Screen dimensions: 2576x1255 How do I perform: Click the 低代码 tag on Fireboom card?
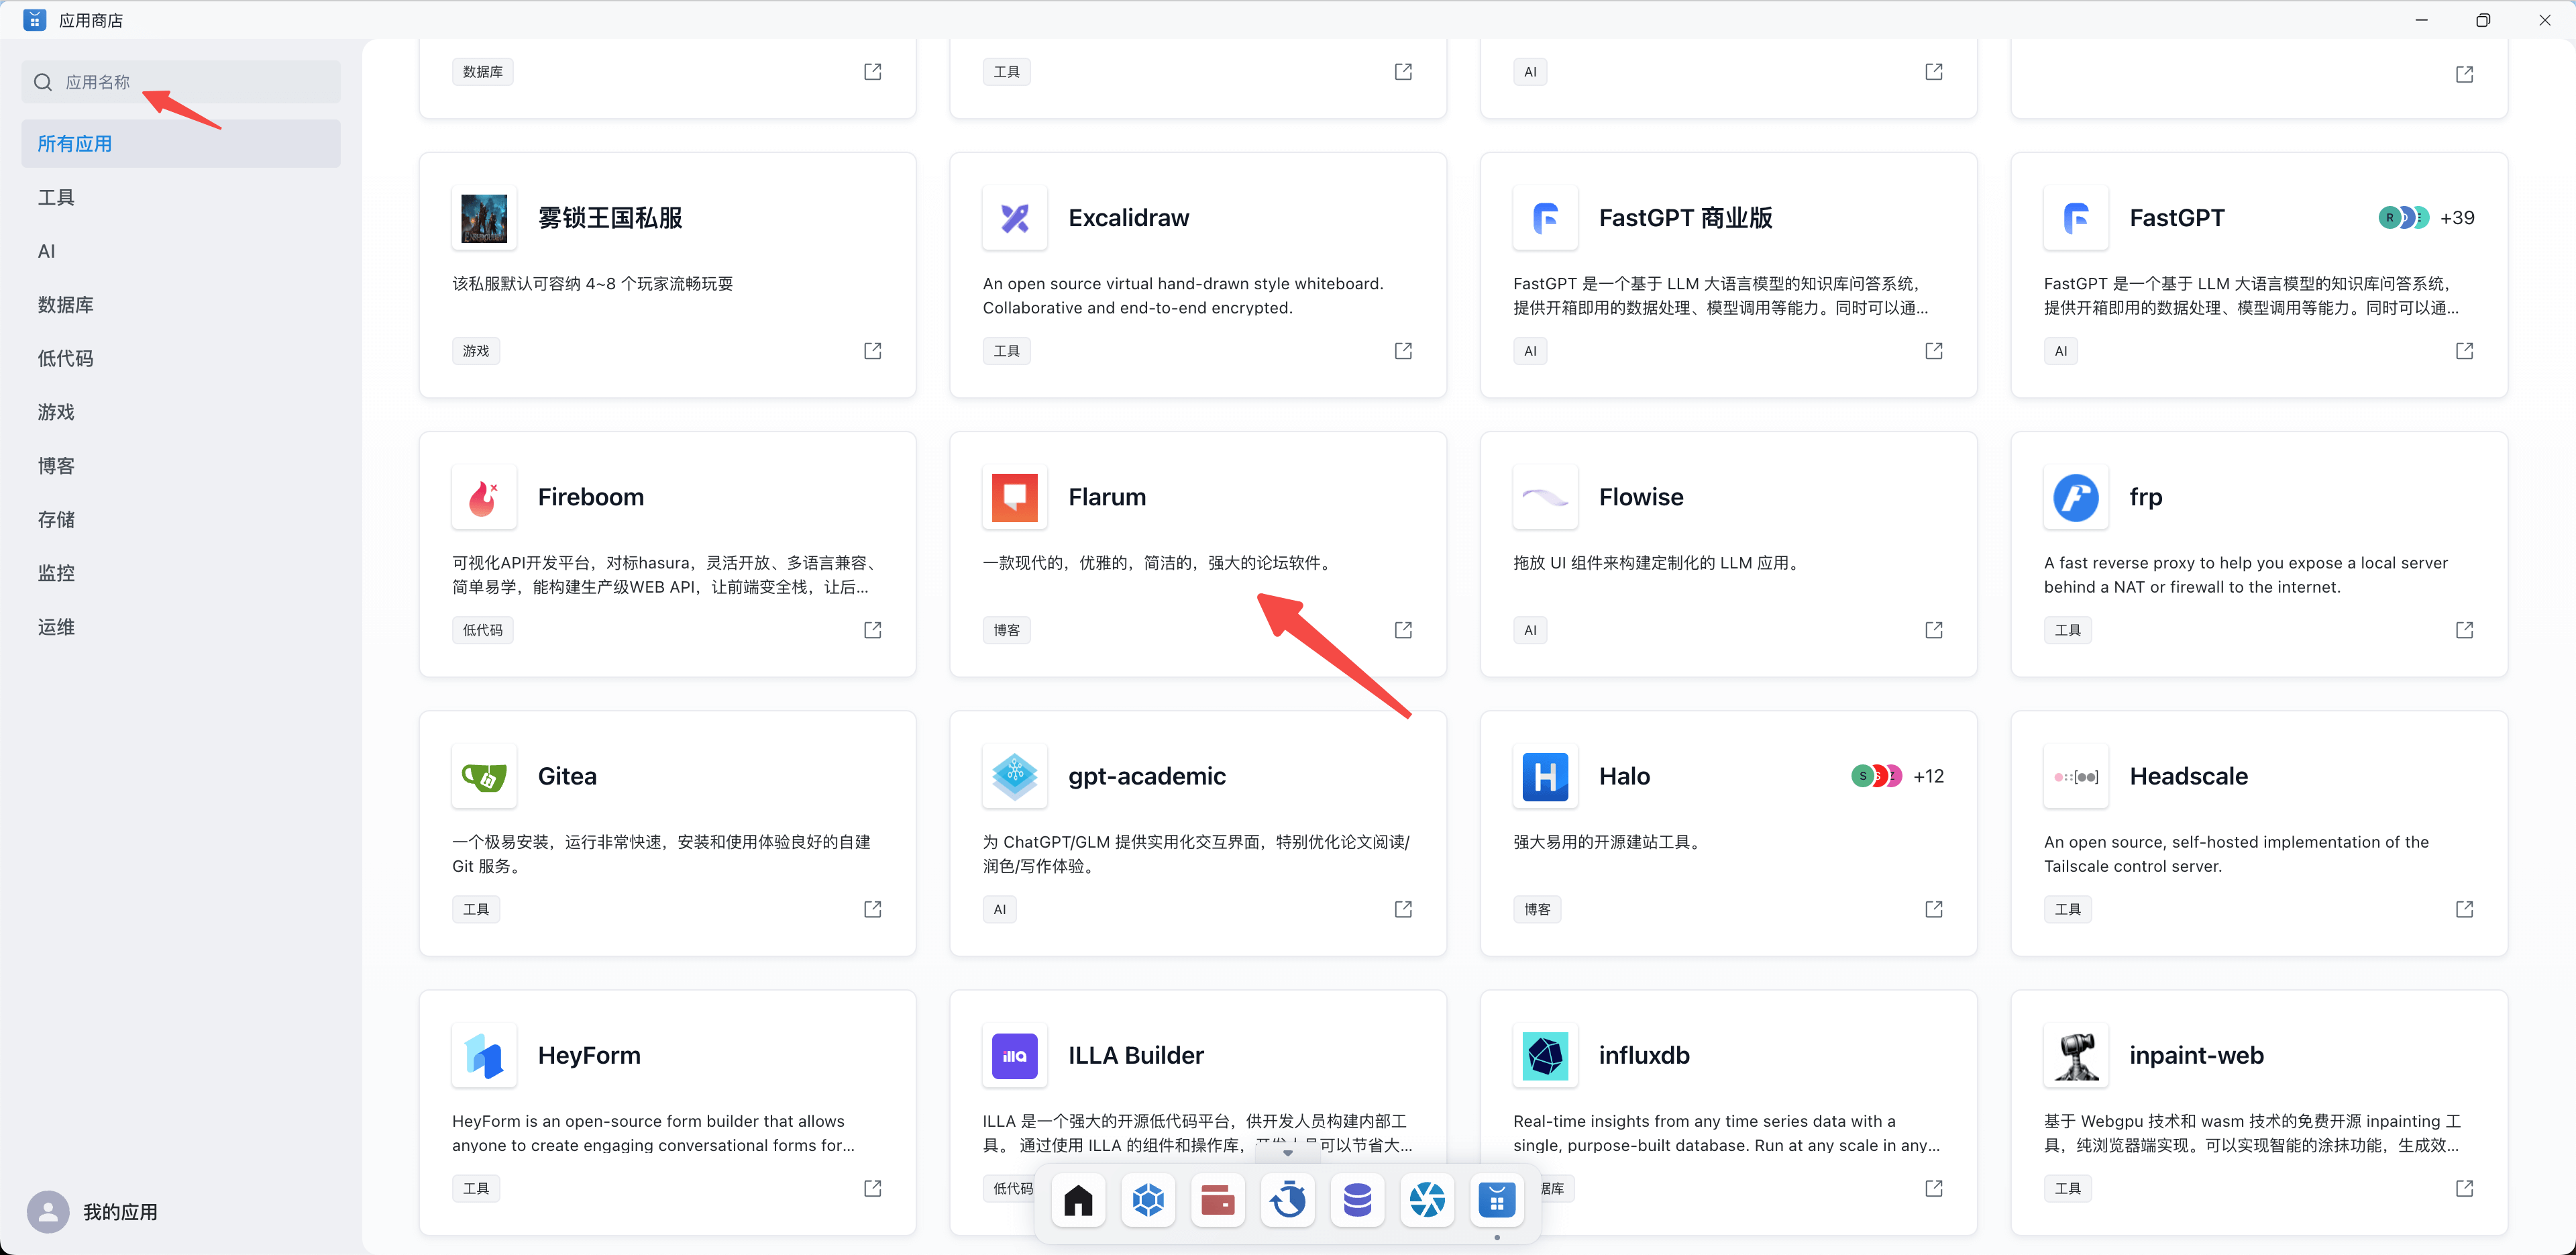(x=483, y=630)
